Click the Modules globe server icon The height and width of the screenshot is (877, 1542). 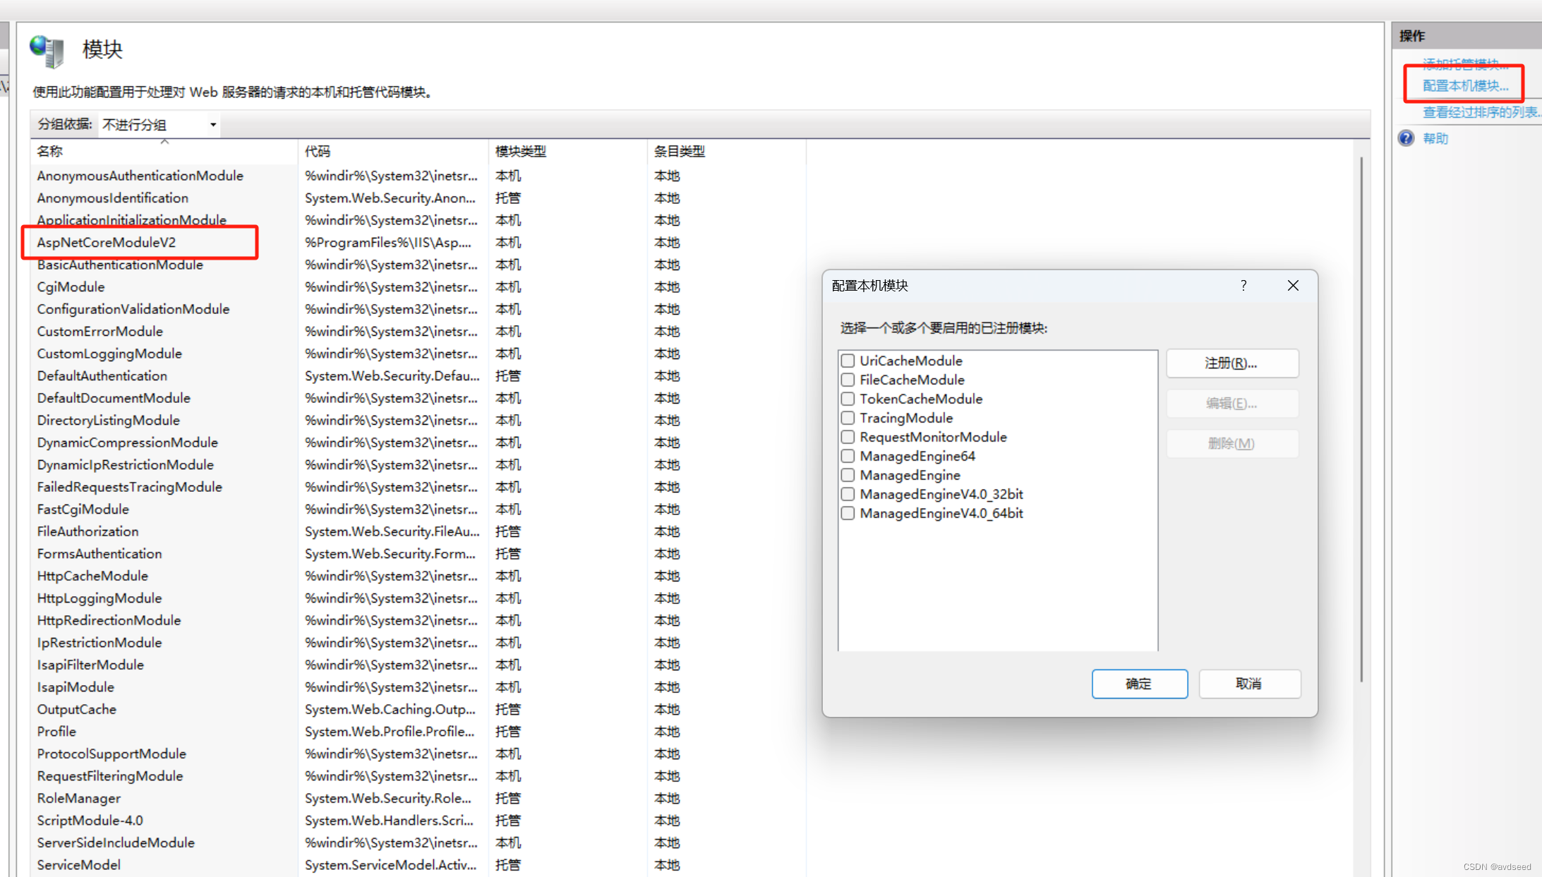click(47, 51)
